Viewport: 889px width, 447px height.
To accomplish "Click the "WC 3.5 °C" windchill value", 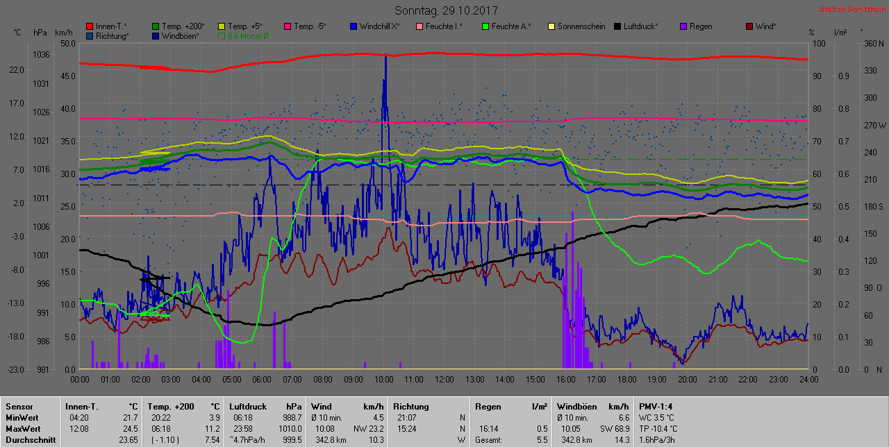I will click(x=657, y=418).
